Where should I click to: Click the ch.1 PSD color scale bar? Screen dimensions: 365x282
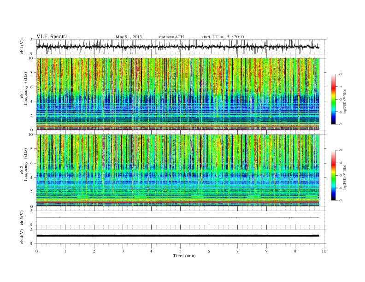point(333,99)
